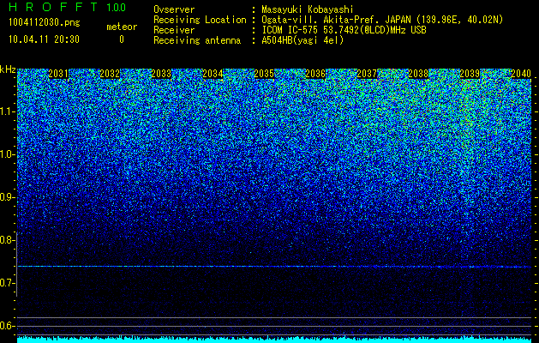Click the kHz axis unit label

(x=8, y=69)
